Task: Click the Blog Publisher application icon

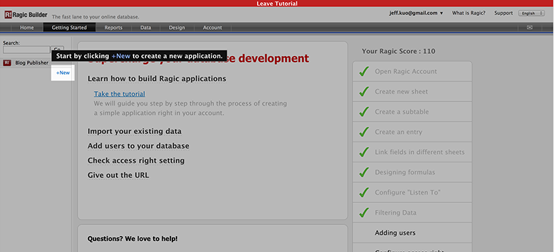Action: 7,63
